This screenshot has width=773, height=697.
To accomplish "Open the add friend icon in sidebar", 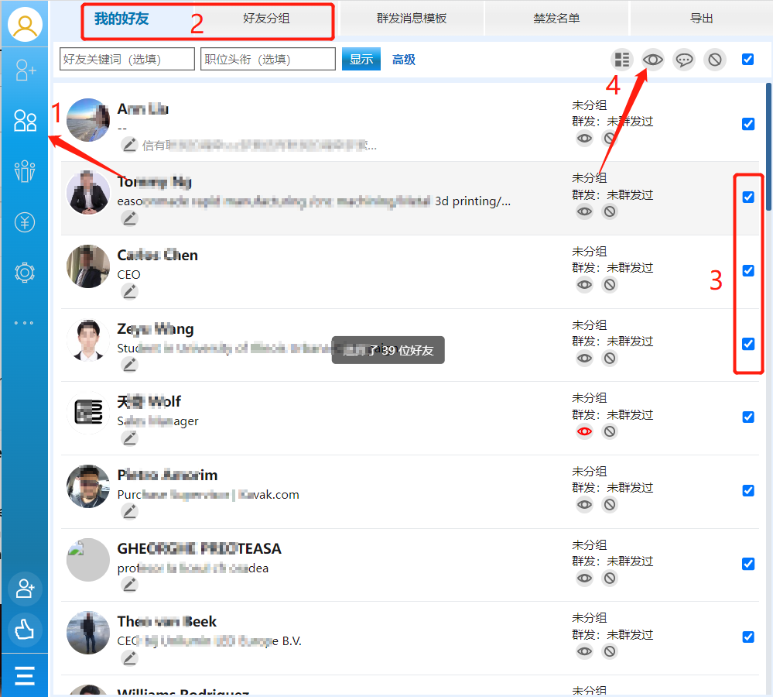I will 25,70.
